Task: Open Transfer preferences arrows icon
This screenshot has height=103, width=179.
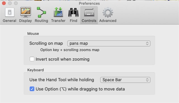Action: (58, 12)
